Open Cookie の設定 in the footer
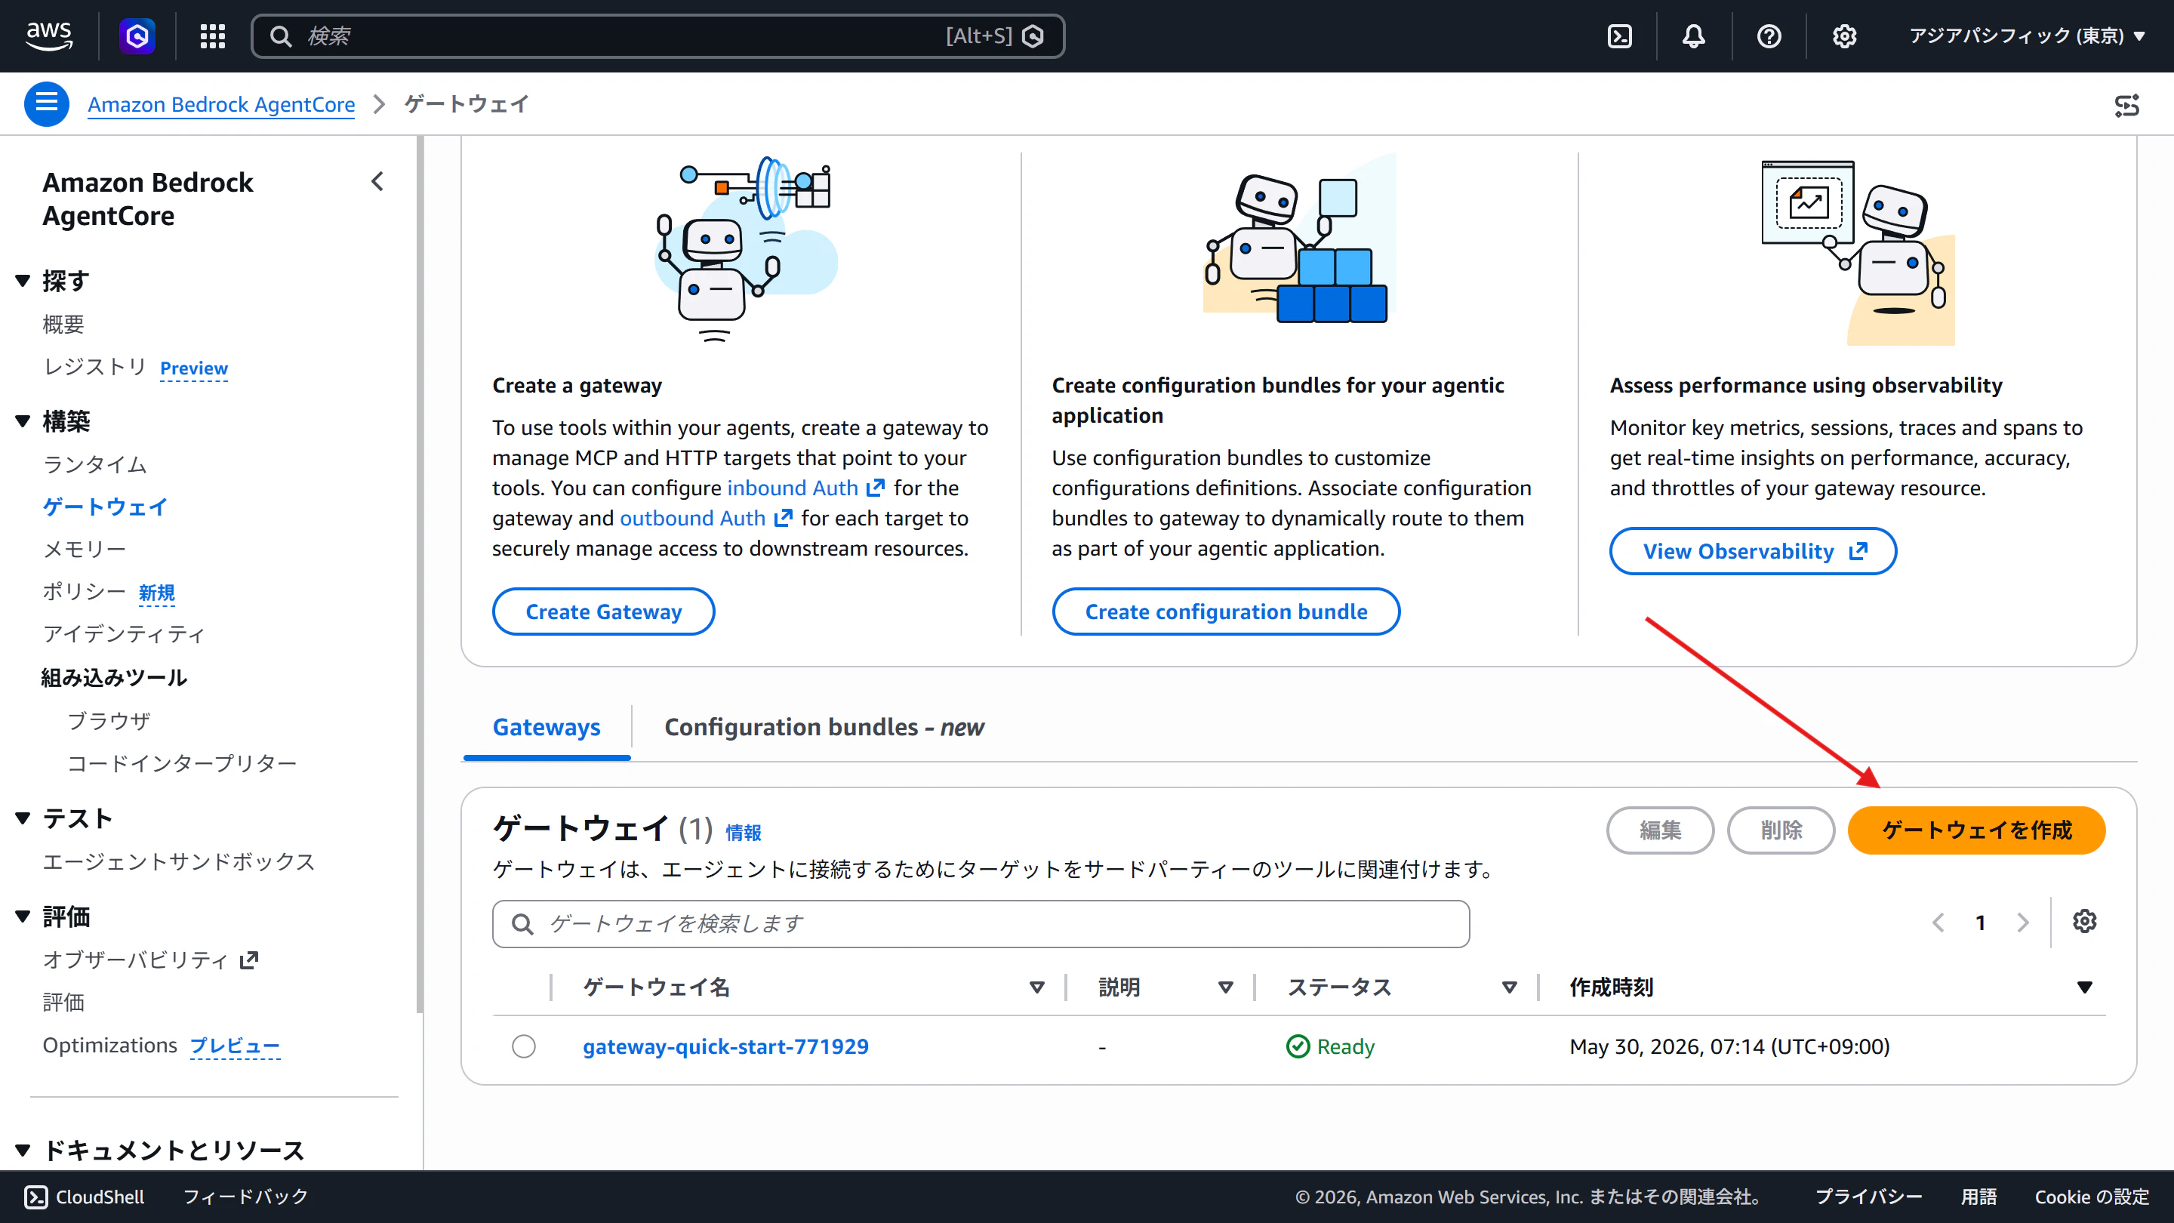2174x1223 pixels. point(2091,1197)
